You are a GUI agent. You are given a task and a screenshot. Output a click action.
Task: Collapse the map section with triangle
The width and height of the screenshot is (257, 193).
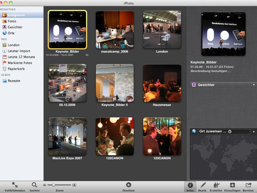[x=254, y=132]
